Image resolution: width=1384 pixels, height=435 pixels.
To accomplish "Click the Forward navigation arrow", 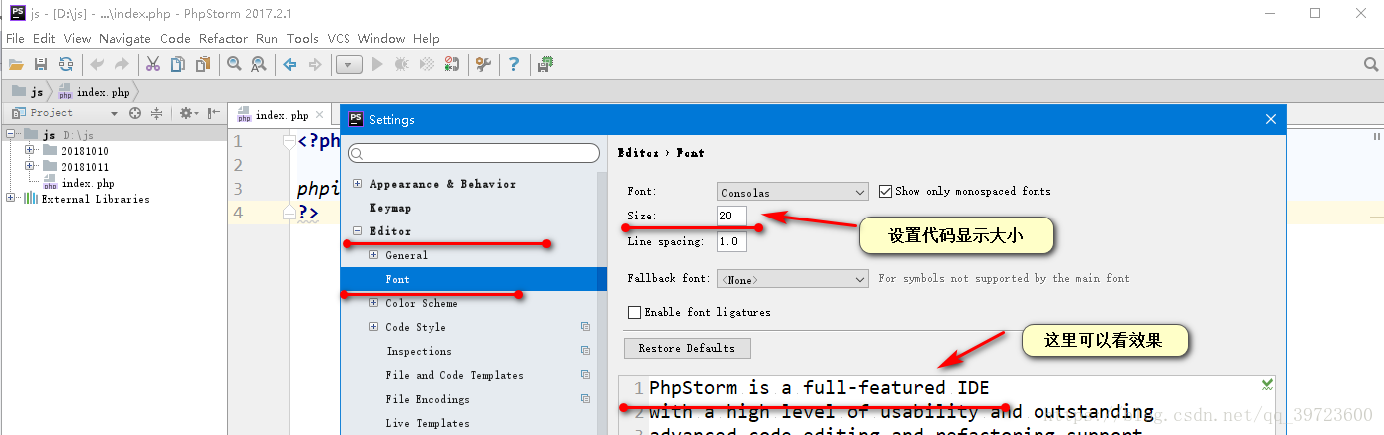I will pyautogui.click(x=315, y=64).
